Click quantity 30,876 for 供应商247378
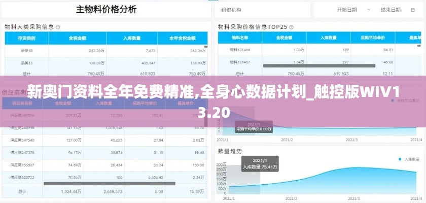 pos(116,153)
